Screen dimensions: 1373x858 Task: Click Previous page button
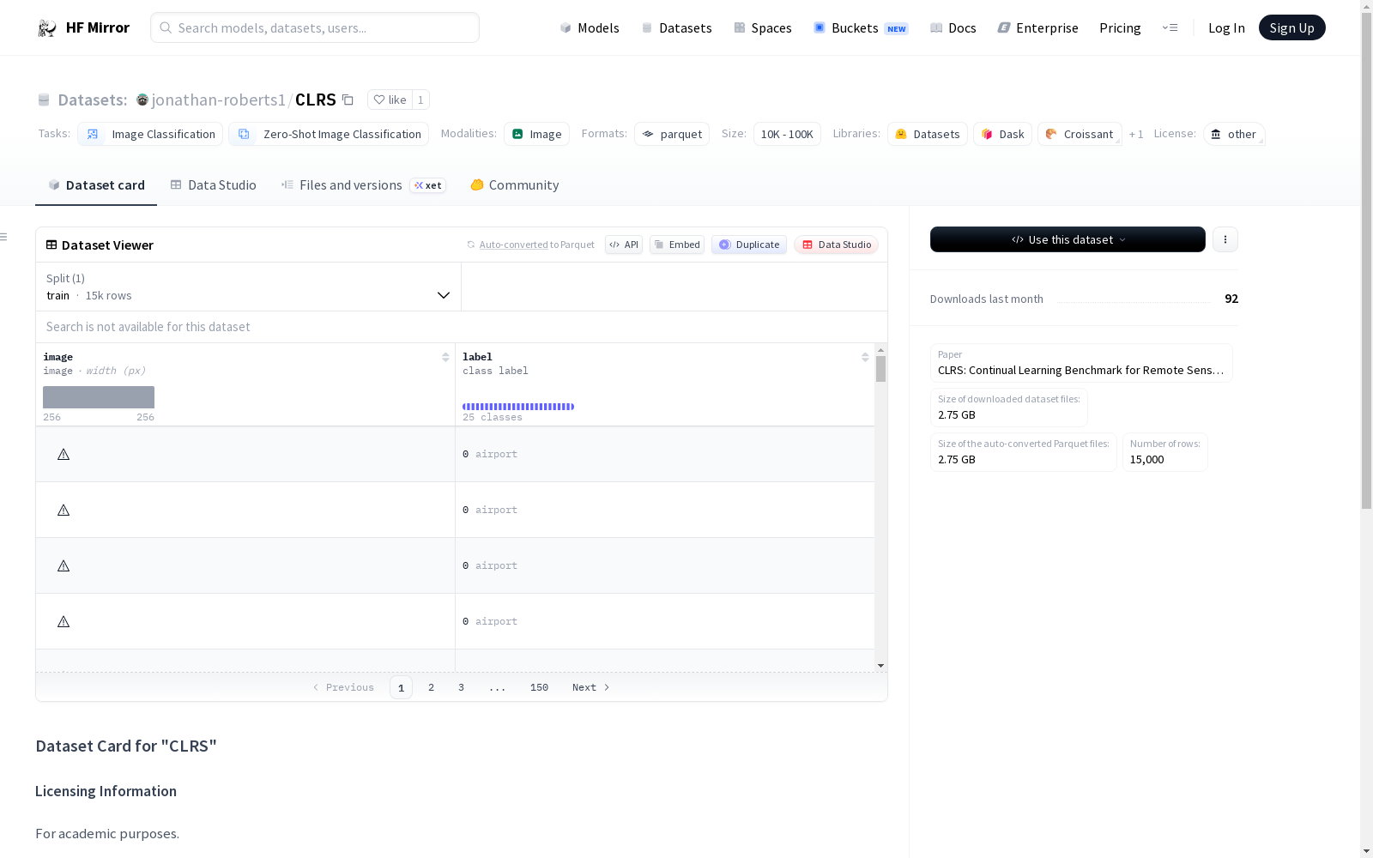343,687
